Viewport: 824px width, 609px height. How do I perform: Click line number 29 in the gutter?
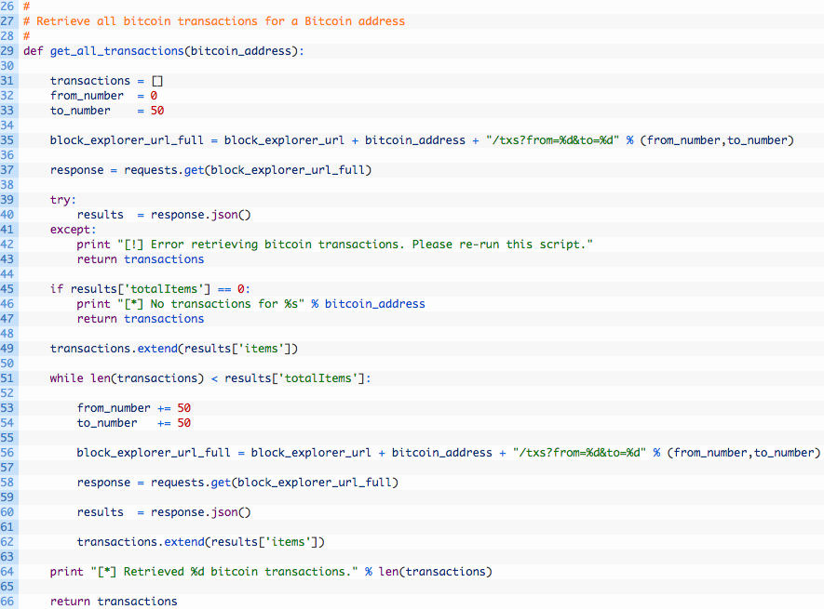(7, 51)
